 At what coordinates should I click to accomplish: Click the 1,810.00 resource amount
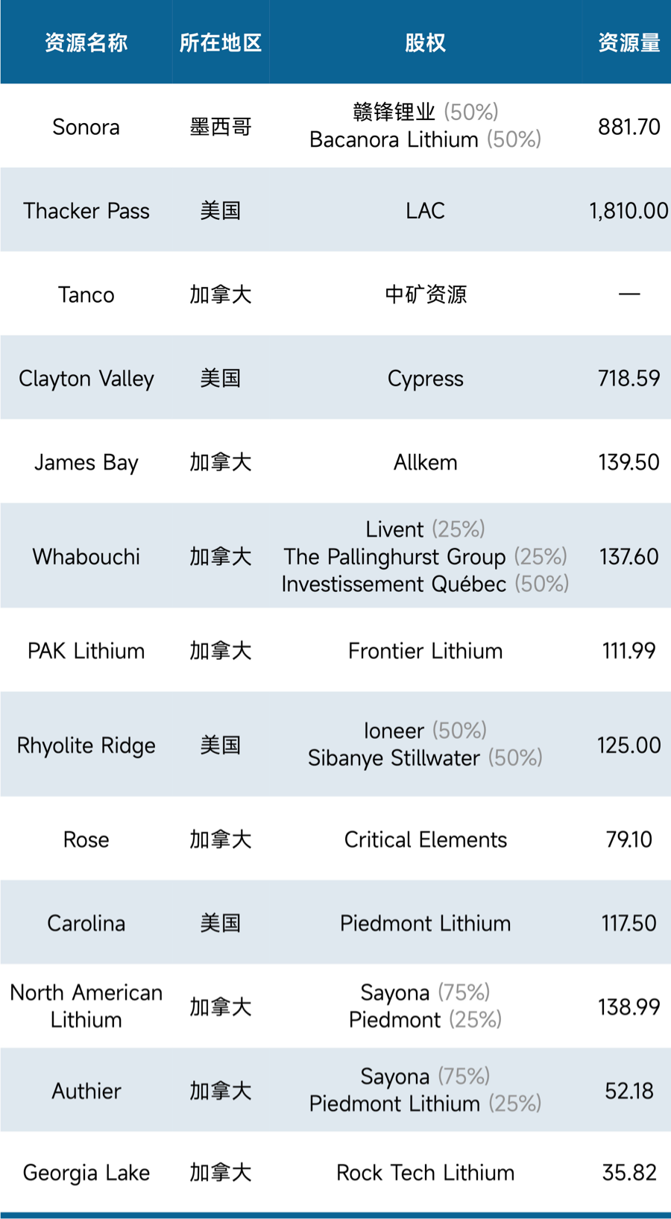click(629, 211)
